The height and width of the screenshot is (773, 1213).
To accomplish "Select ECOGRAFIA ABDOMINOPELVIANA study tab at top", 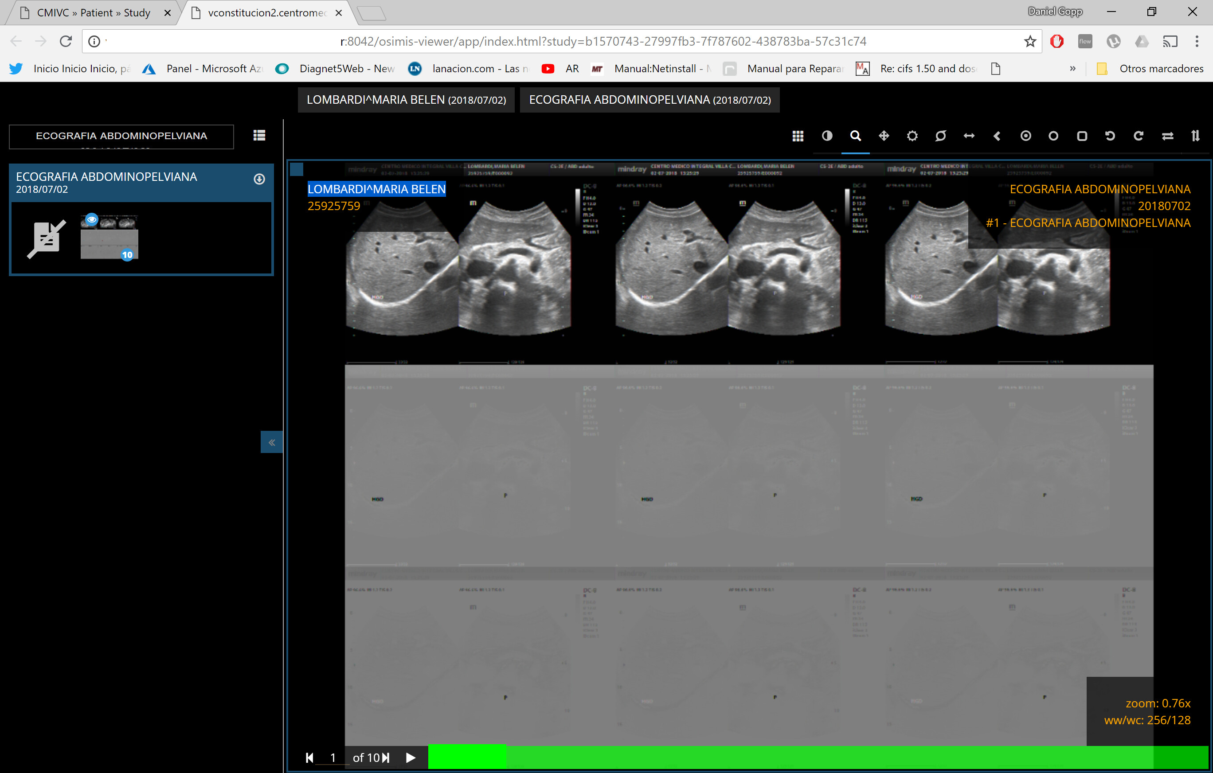I will click(x=650, y=100).
